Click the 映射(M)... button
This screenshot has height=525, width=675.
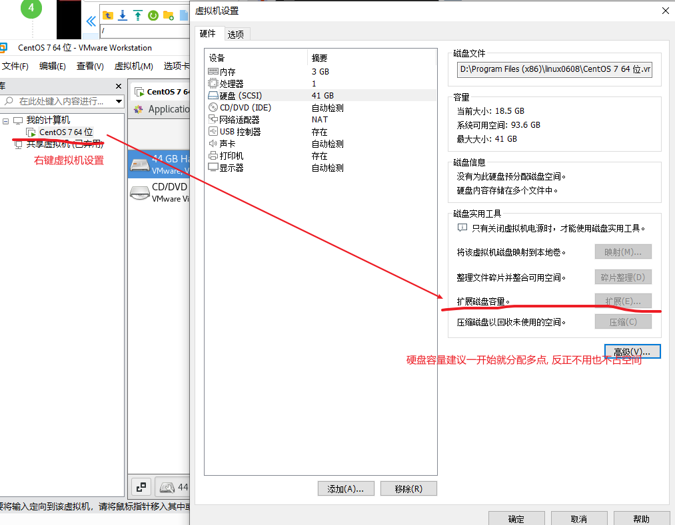(623, 252)
